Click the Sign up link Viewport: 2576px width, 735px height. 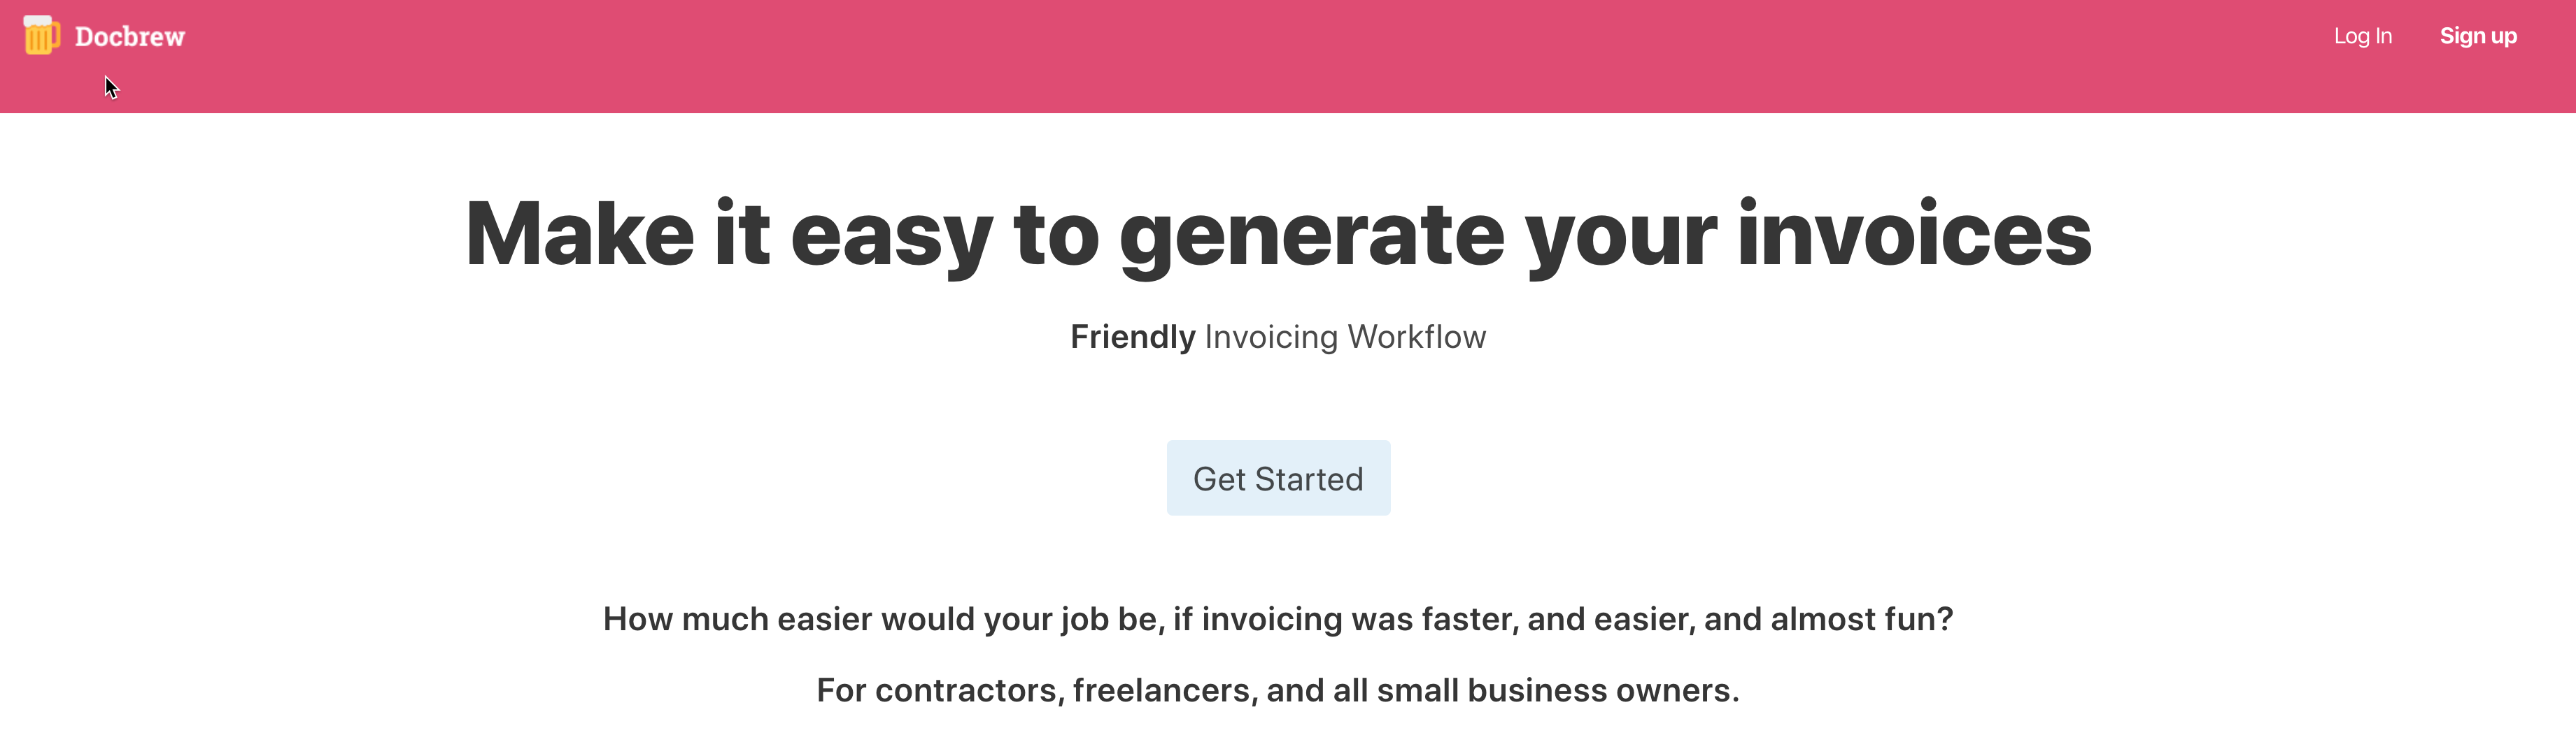tap(2477, 36)
